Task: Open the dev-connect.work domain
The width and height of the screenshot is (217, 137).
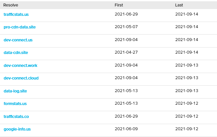Action: click(x=20, y=65)
